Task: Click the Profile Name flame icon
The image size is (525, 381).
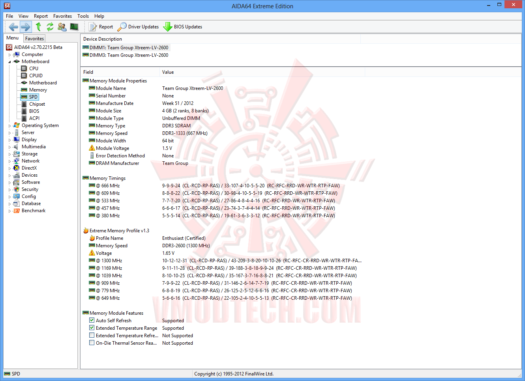Action: [x=92, y=238]
